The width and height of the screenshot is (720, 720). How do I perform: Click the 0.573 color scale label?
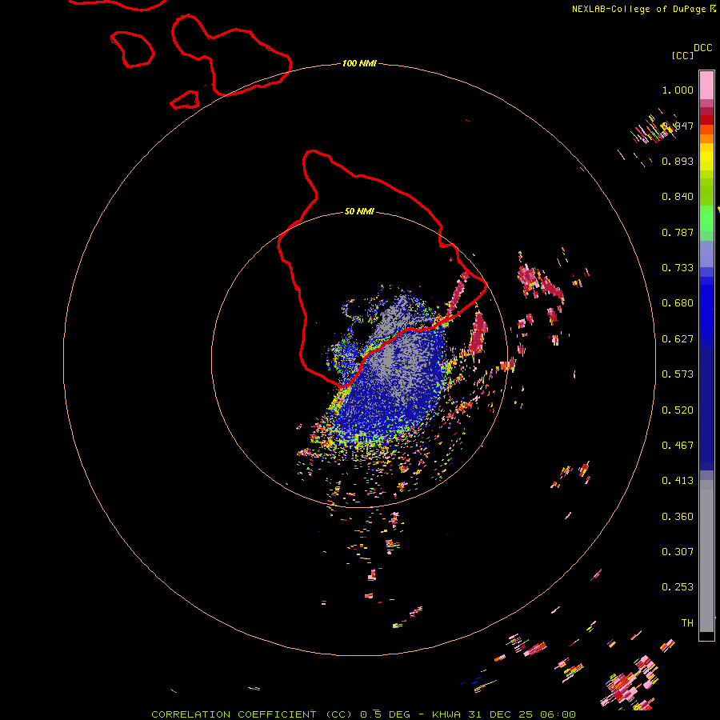coord(678,374)
